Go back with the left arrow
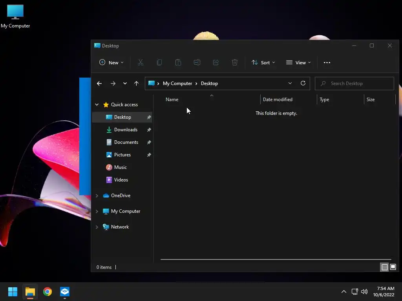Screen dimensions: 402x301 pos(99,83)
